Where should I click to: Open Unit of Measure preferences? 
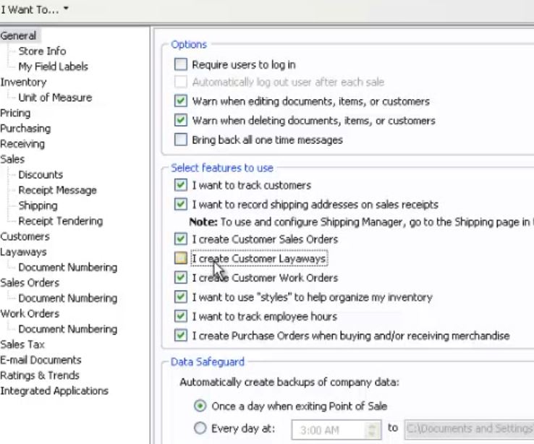tap(55, 98)
